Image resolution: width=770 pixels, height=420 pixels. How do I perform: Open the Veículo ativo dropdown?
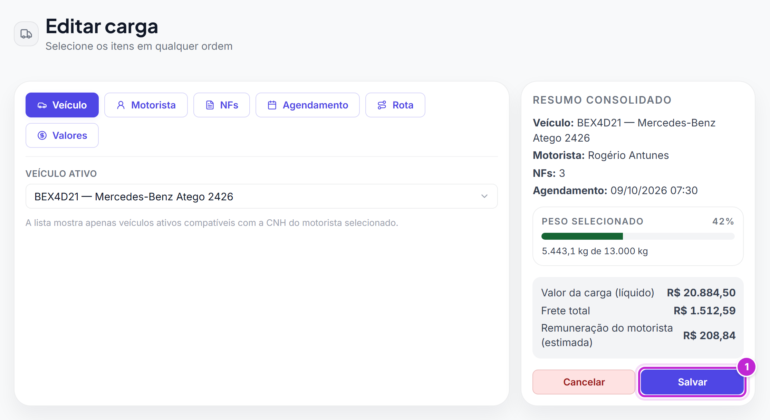click(x=262, y=196)
